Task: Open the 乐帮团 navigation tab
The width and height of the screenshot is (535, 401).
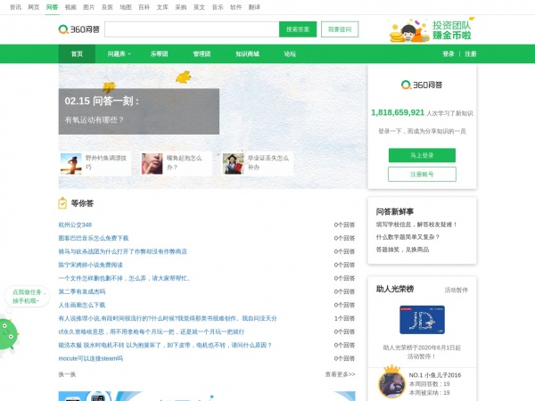Action: [x=159, y=53]
